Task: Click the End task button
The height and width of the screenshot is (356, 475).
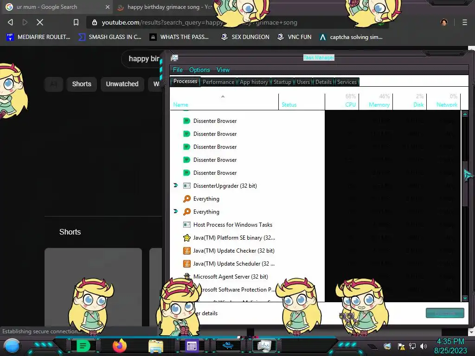Action: 445,313
